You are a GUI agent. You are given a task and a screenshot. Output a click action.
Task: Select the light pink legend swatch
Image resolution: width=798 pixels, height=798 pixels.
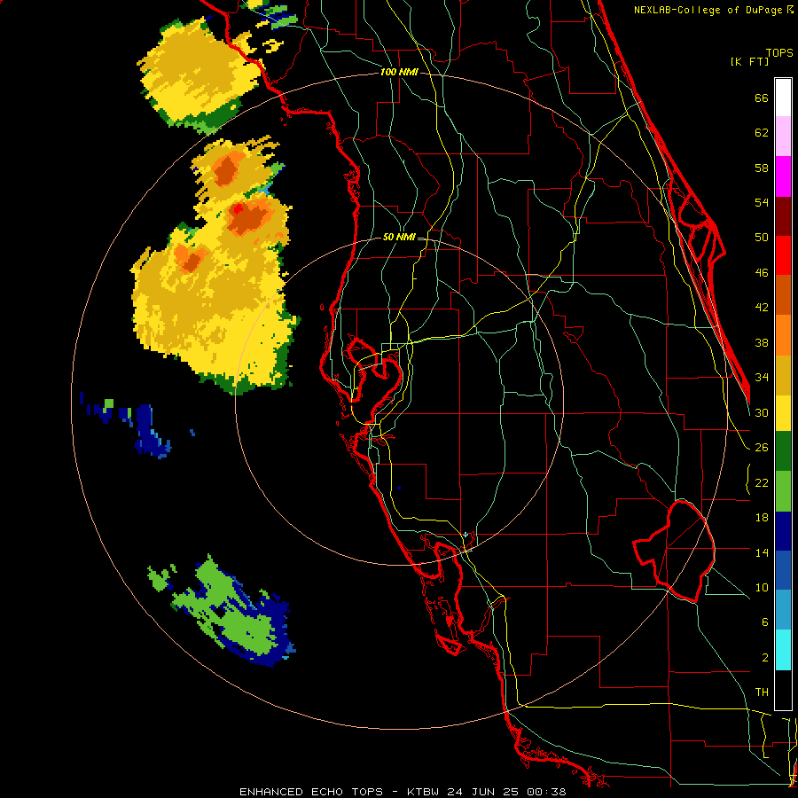(783, 137)
